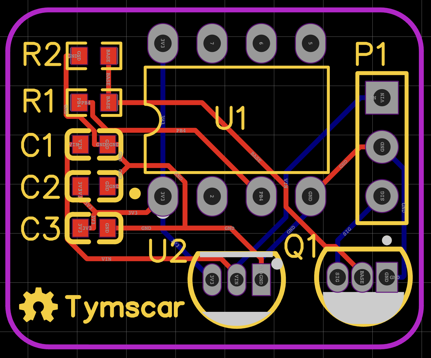Click the SIG pad of transistor Q1
The width and height of the screenshot is (431, 358).
tap(337, 277)
